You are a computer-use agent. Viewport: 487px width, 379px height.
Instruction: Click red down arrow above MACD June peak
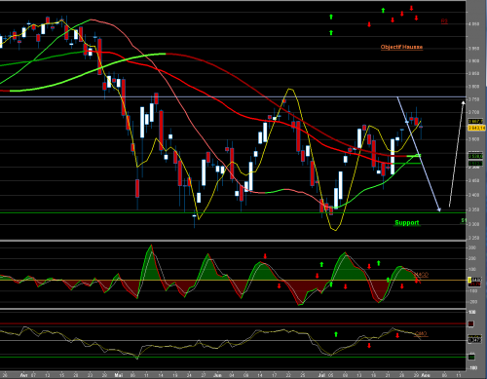(265, 256)
